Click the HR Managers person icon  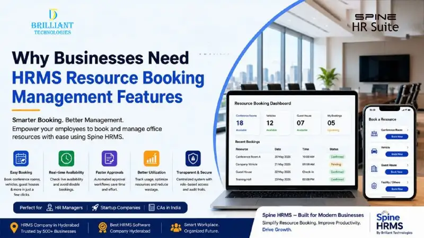tap(49, 207)
